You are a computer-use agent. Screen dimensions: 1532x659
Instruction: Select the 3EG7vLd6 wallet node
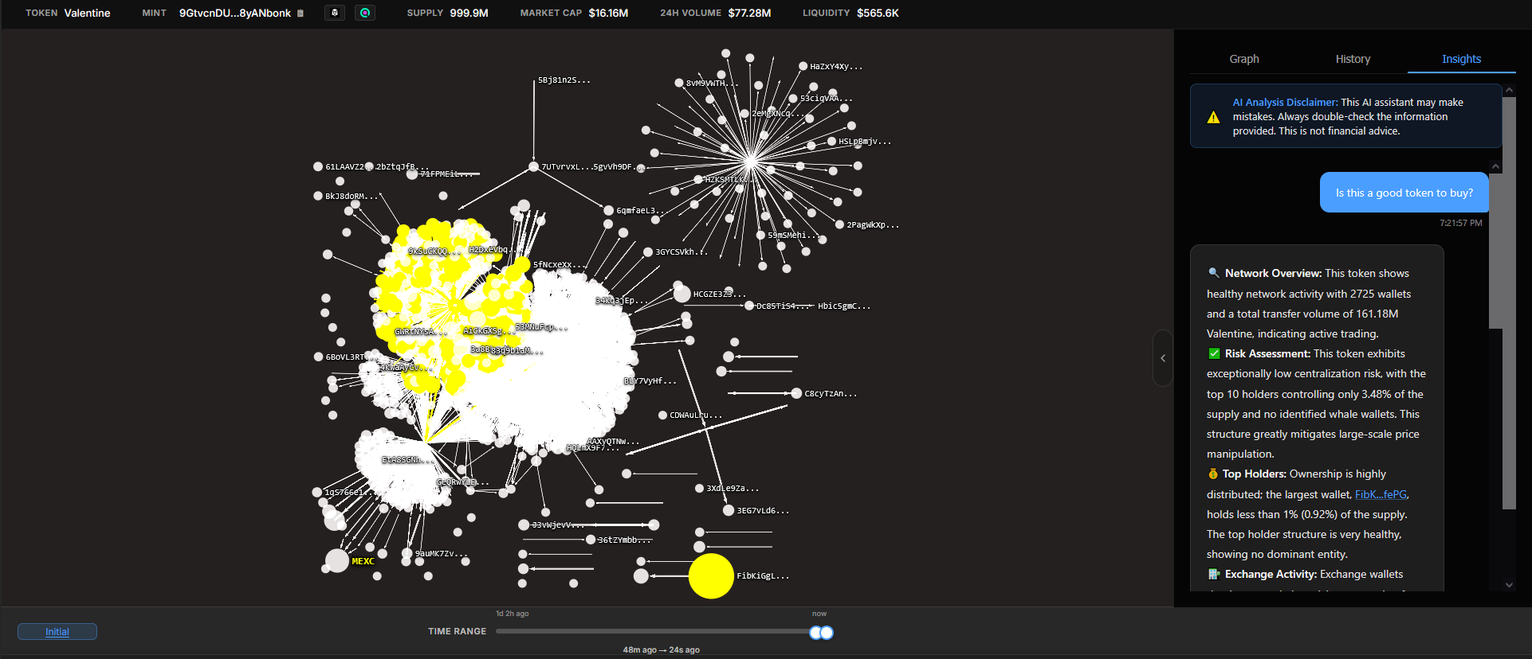pos(729,510)
